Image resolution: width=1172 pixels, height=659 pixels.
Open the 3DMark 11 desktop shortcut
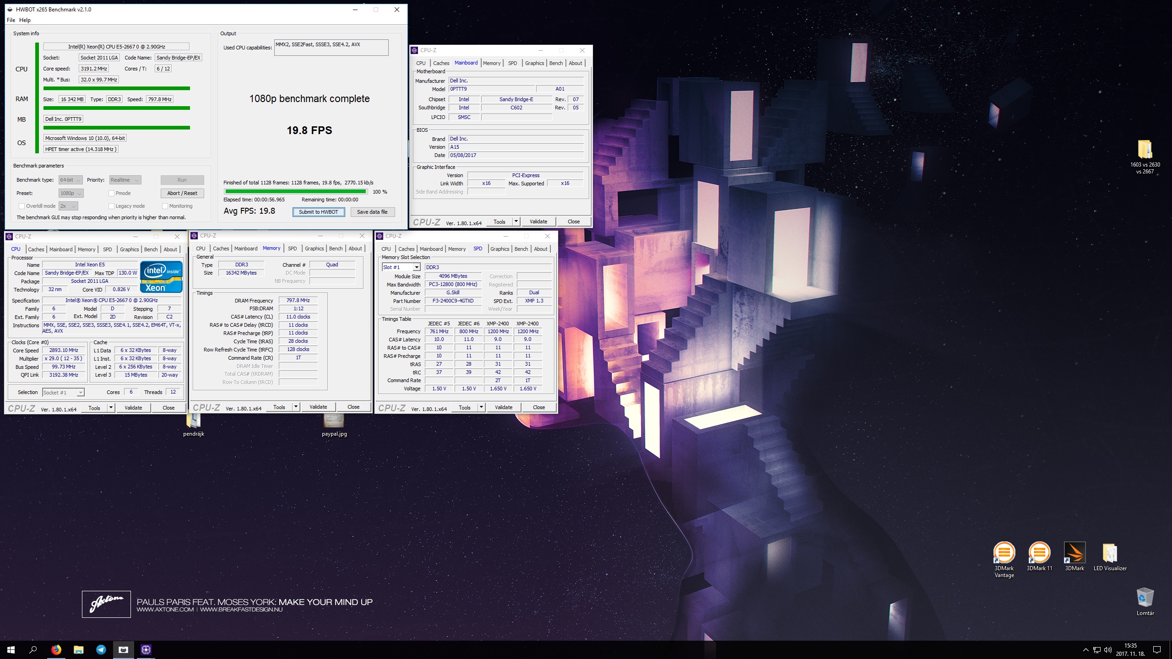(1039, 556)
